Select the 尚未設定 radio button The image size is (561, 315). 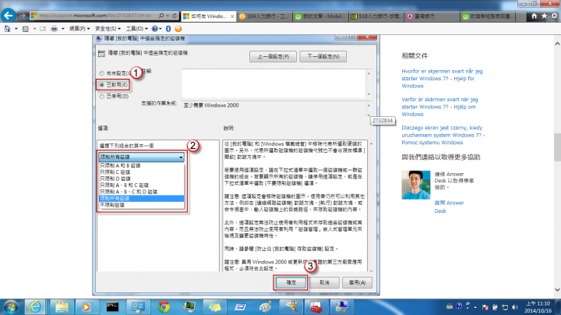click(101, 73)
